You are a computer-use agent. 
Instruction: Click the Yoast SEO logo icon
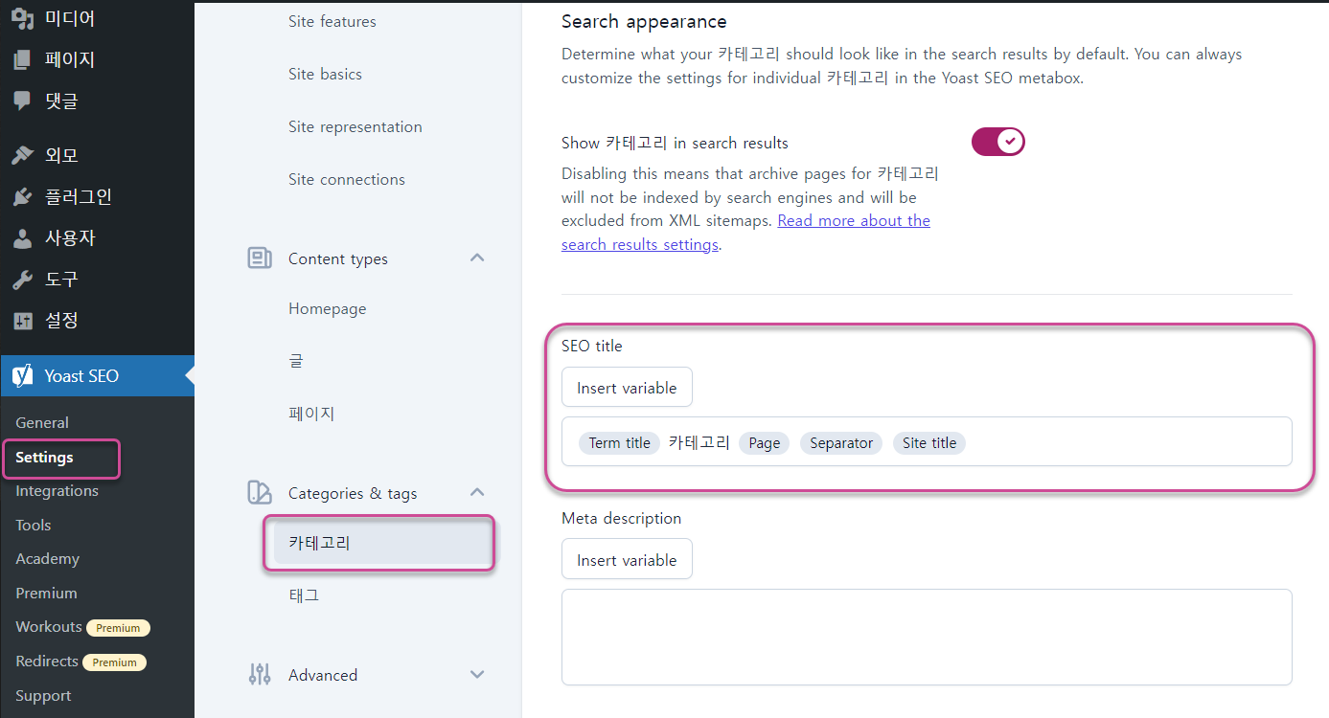tap(23, 375)
